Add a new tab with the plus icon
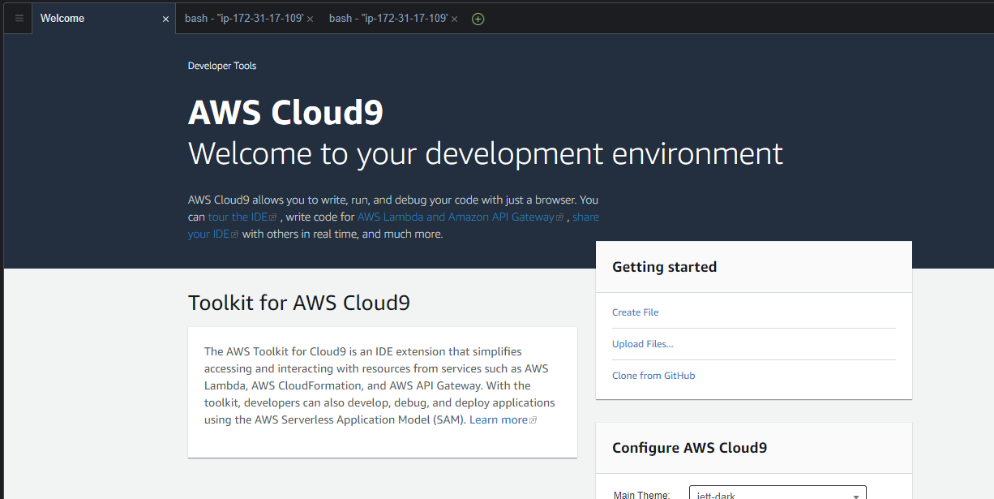 click(x=478, y=19)
